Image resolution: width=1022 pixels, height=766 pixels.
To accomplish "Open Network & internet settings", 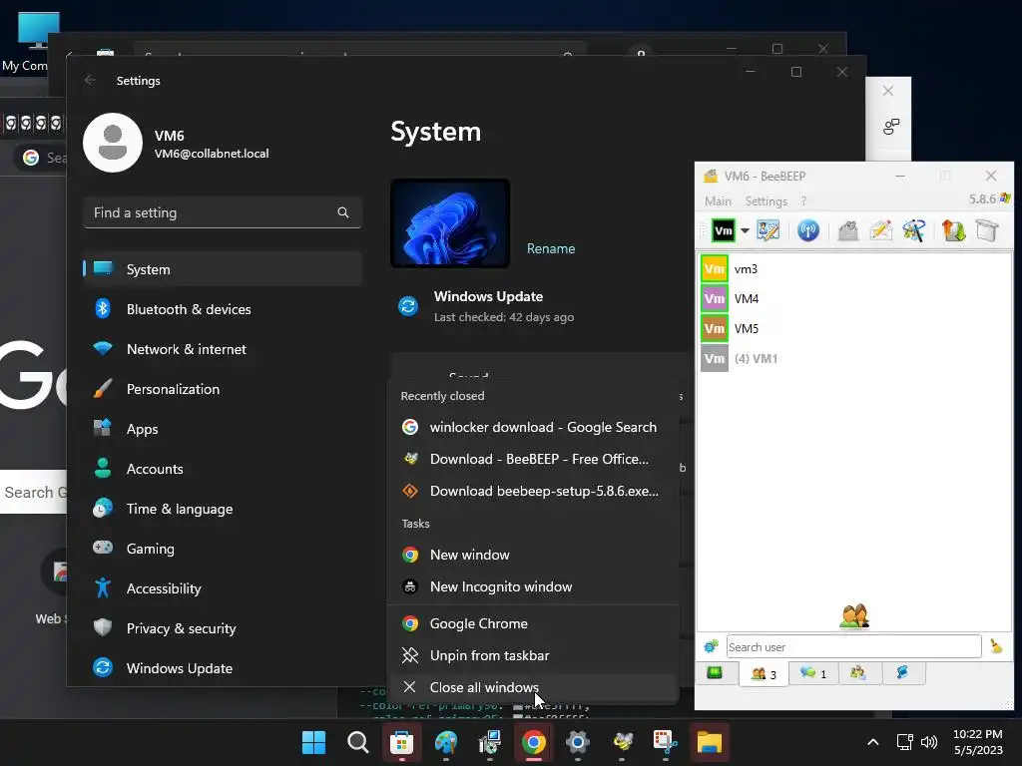I will tap(223, 348).
